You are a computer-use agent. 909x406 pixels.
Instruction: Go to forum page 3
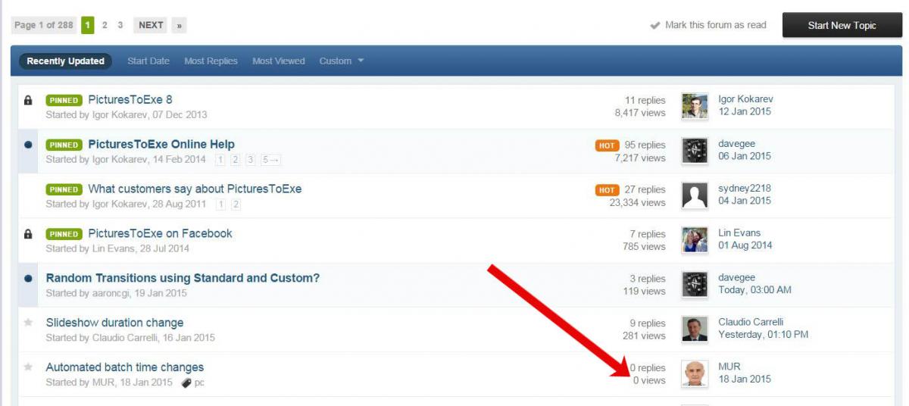click(120, 25)
